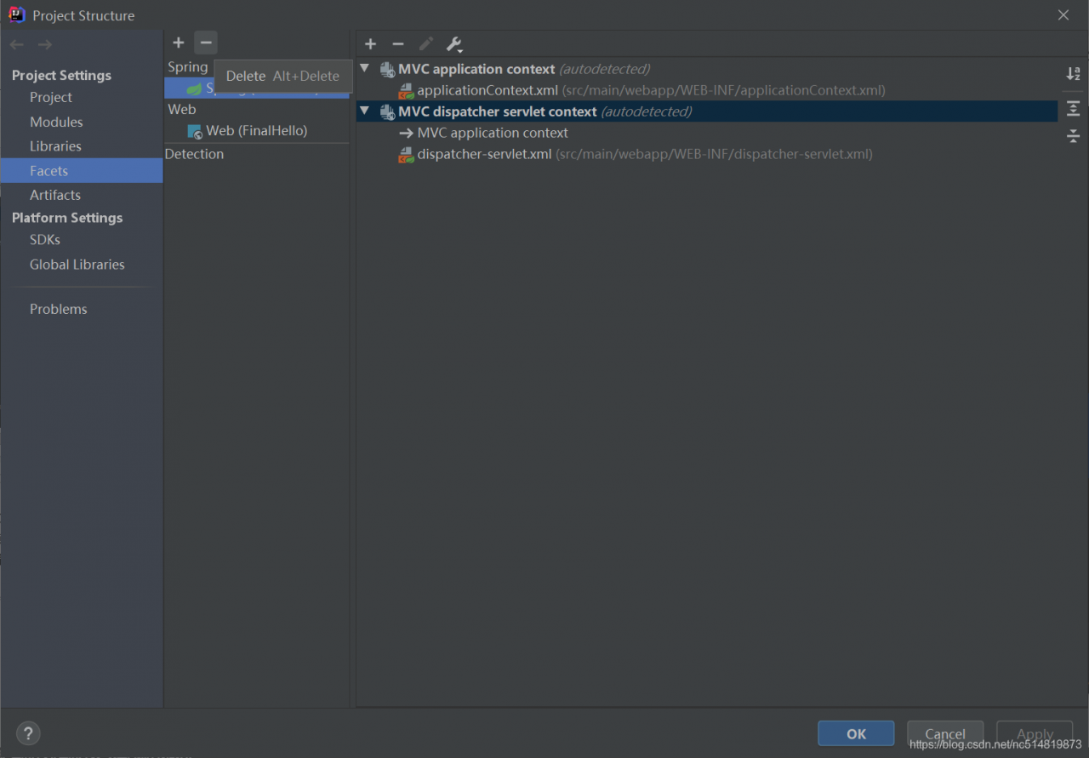Click the applicationContext.xml file icon
The height and width of the screenshot is (758, 1089).
(407, 90)
